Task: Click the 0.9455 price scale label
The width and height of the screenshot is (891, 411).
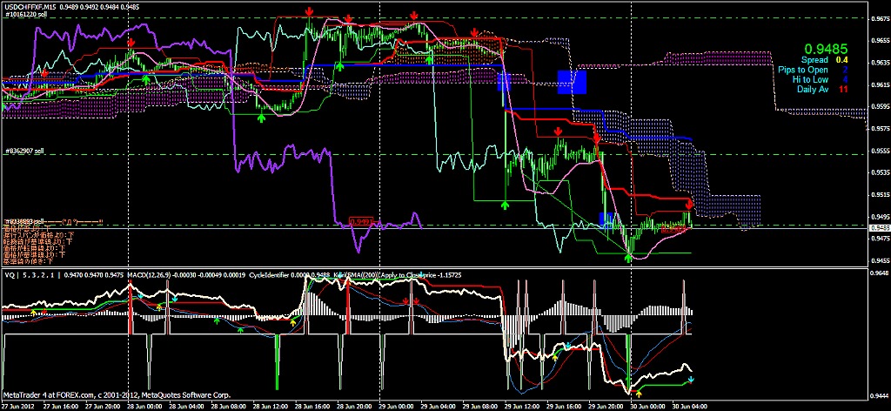Action: click(881, 261)
